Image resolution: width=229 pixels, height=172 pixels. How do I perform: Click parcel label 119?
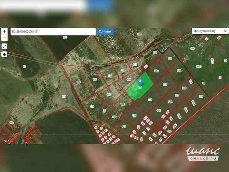(x=150, y=100)
